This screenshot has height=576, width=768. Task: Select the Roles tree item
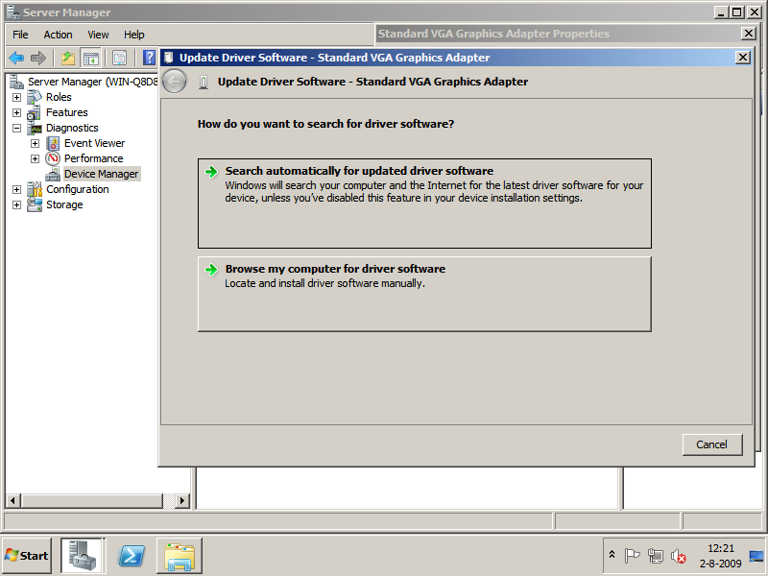59,97
